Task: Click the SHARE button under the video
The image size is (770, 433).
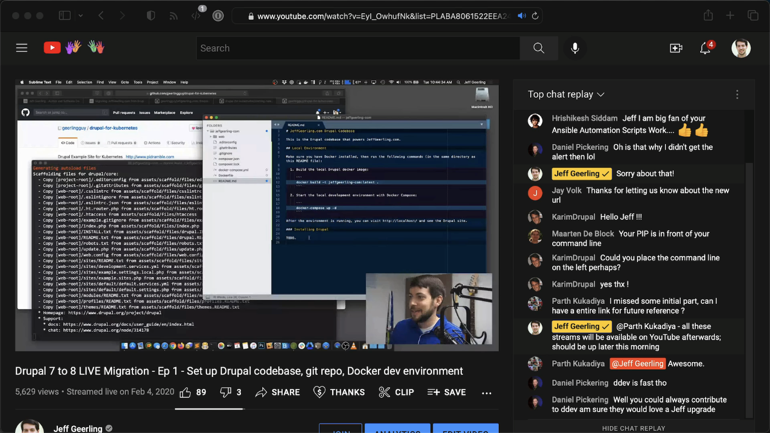Action: 278,392
